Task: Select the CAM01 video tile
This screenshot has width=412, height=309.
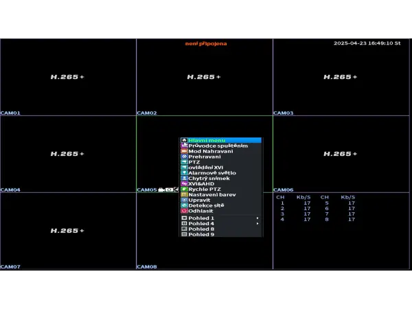Action: [x=68, y=77]
